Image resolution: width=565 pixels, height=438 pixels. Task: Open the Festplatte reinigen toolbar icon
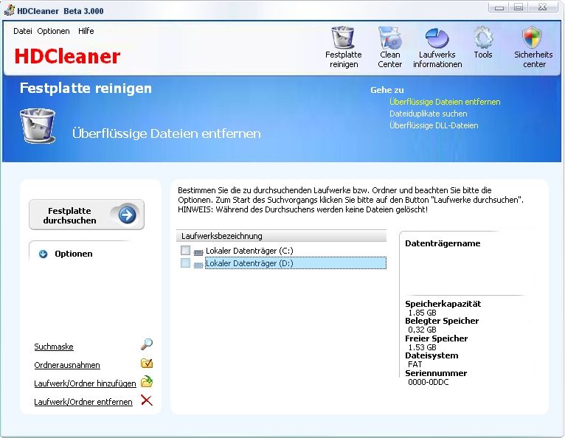(343, 38)
